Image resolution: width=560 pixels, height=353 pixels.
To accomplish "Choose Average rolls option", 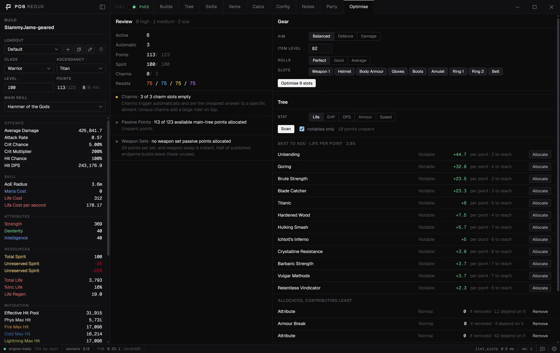I will (x=359, y=60).
